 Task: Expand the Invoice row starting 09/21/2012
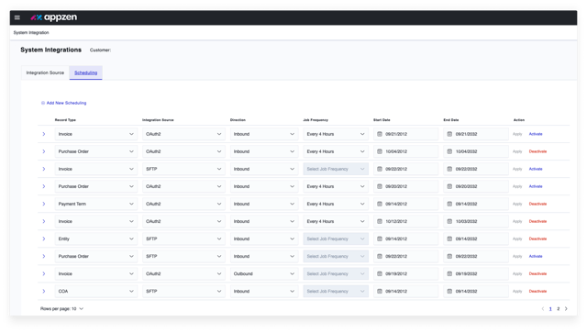pyautogui.click(x=44, y=134)
